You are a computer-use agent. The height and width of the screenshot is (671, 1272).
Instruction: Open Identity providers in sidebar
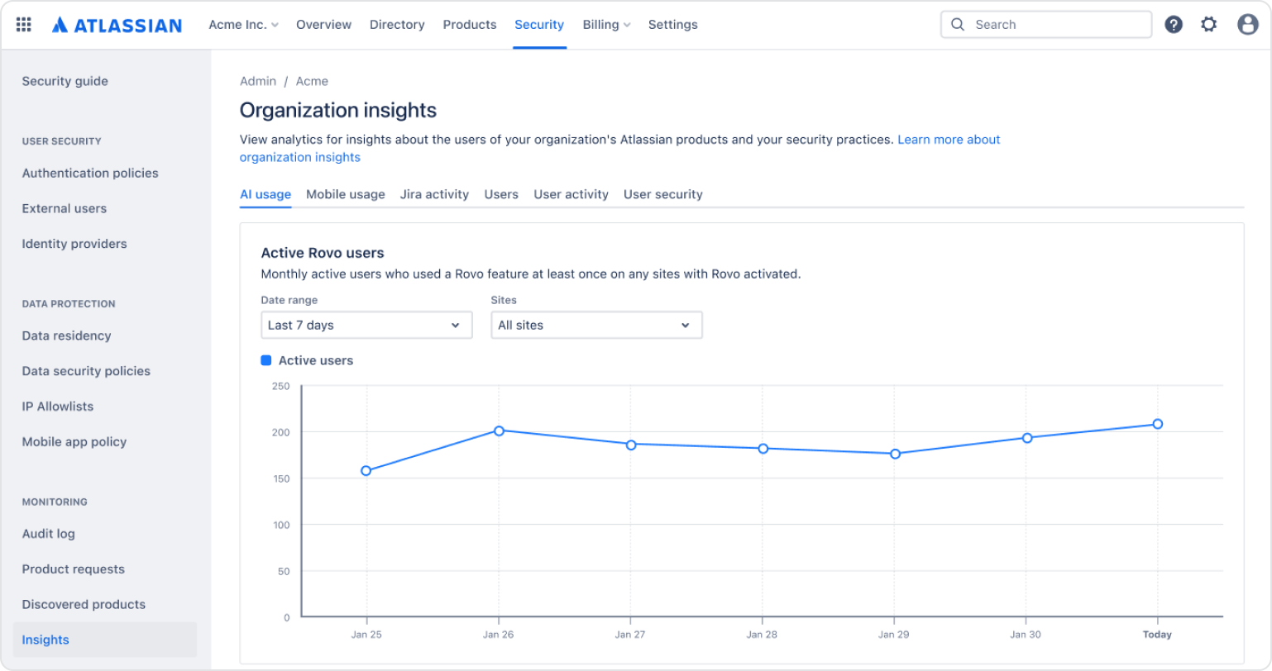pyautogui.click(x=74, y=244)
